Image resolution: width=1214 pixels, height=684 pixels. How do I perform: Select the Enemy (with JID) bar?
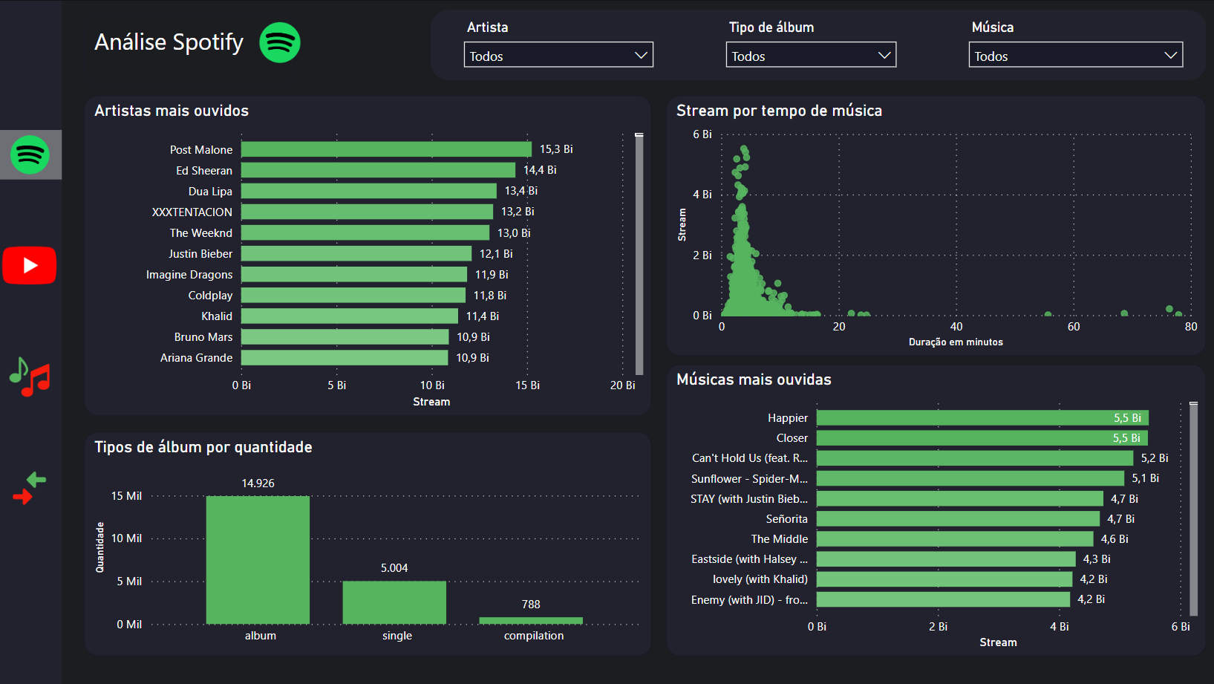point(943,599)
